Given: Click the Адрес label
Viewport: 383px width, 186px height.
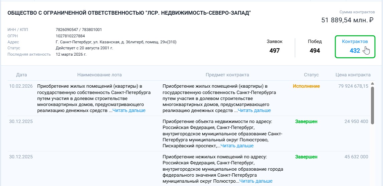Looking at the screenshot, I should pyautogui.click(x=13, y=42).
